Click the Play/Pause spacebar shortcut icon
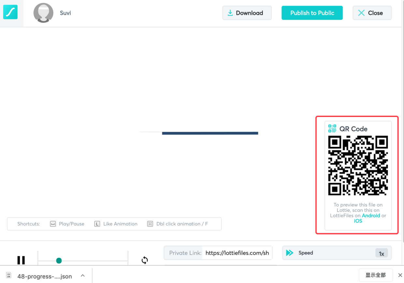 click(x=53, y=224)
